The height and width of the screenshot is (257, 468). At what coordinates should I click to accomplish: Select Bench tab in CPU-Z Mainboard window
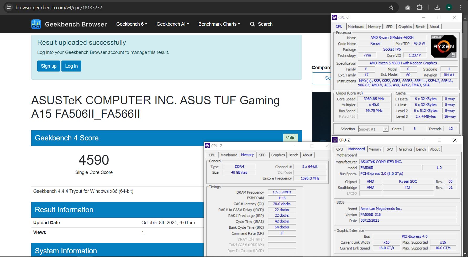point(421,149)
